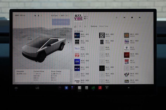The width and height of the screenshot is (166, 110).
Task: Tap the Odometer 18,378 miles reading
Action: tap(21, 73)
